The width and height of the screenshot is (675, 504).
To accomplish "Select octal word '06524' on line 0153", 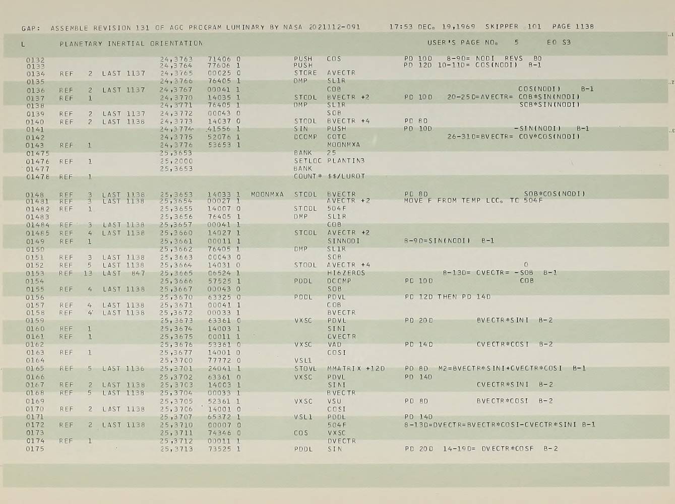I will [x=219, y=273].
